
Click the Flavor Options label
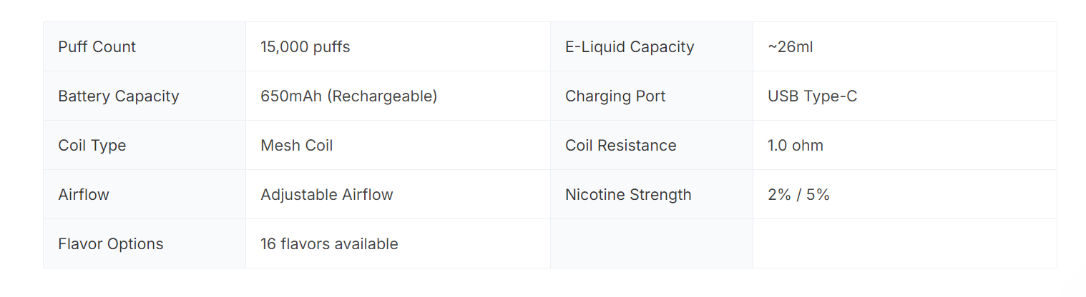coord(111,243)
